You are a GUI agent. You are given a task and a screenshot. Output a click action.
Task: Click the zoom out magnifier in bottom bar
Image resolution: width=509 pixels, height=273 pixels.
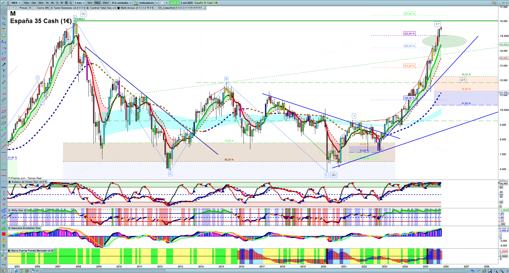point(496,271)
